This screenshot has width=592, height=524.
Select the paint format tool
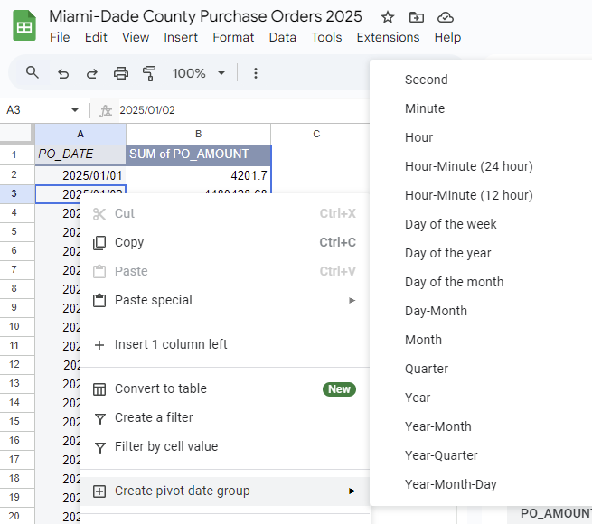[150, 73]
